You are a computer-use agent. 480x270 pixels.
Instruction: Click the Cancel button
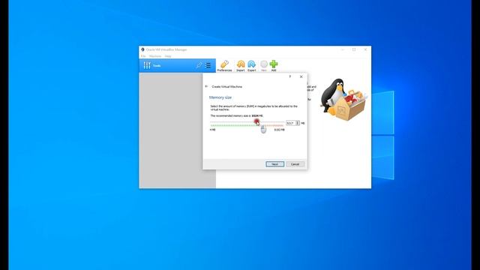[x=295, y=164]
